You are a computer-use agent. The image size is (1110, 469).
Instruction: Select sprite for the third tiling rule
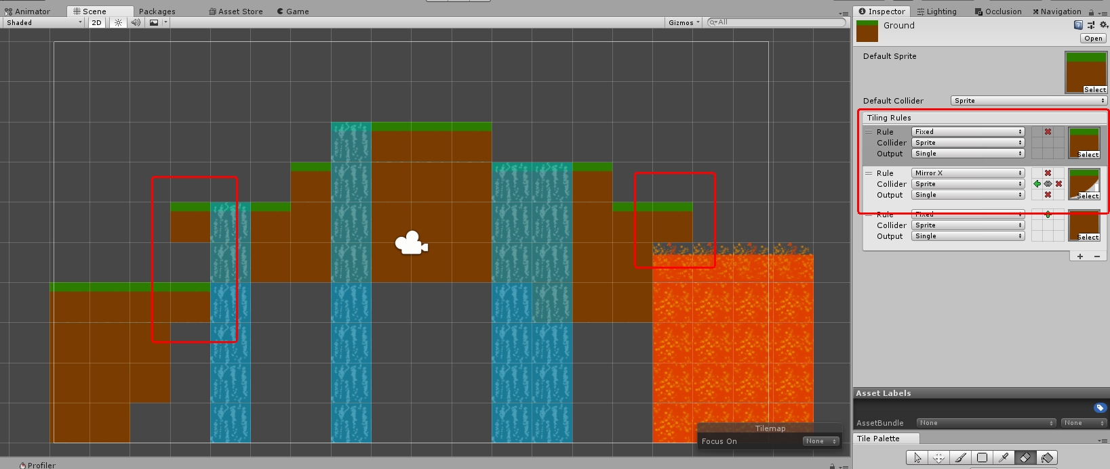[1088, 238]
